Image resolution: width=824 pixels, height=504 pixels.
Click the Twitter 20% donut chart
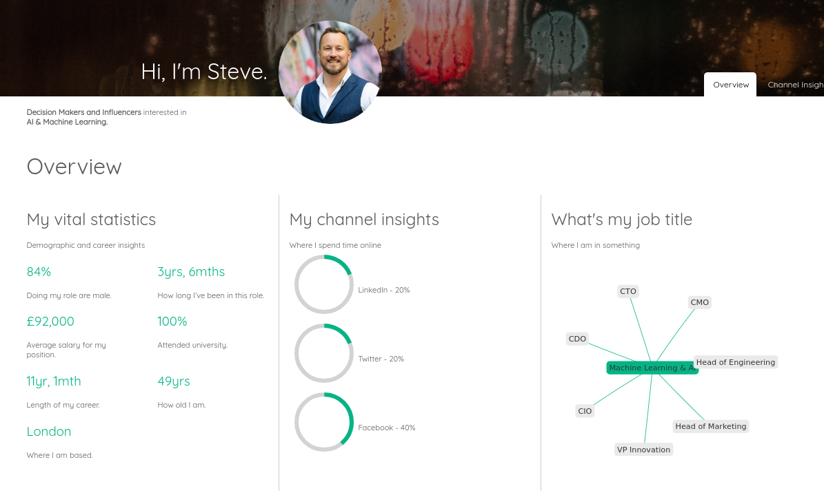[323, 353]
